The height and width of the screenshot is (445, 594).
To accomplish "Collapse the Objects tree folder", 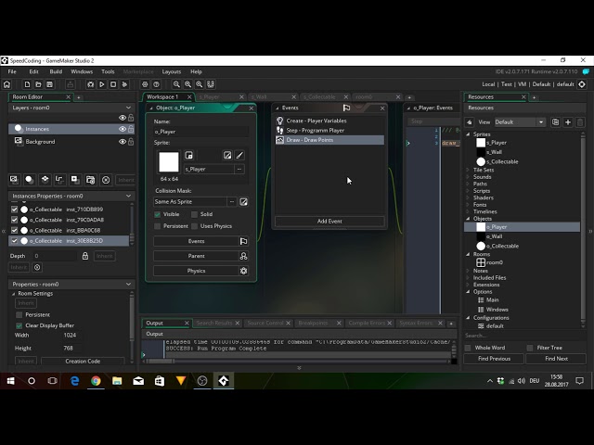I will [468, 219].
